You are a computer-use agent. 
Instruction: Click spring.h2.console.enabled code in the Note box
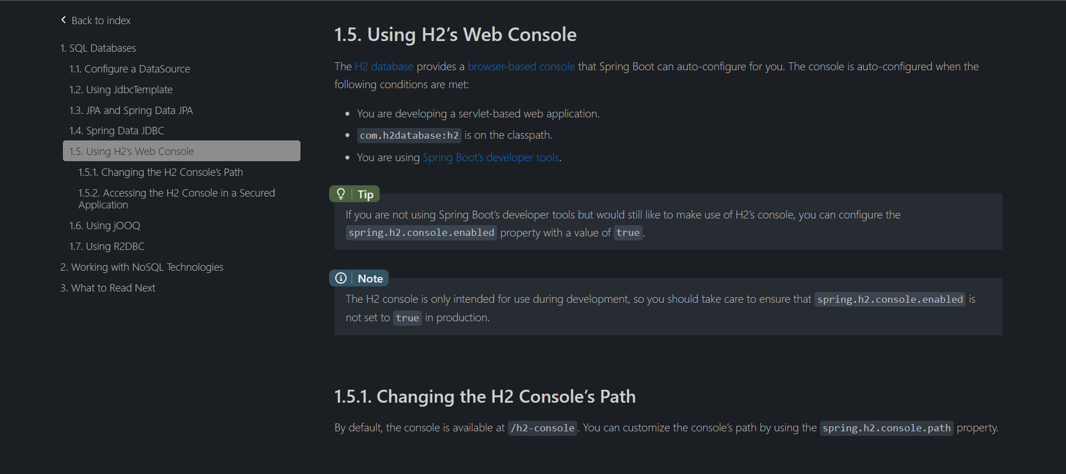click(890, 299)
